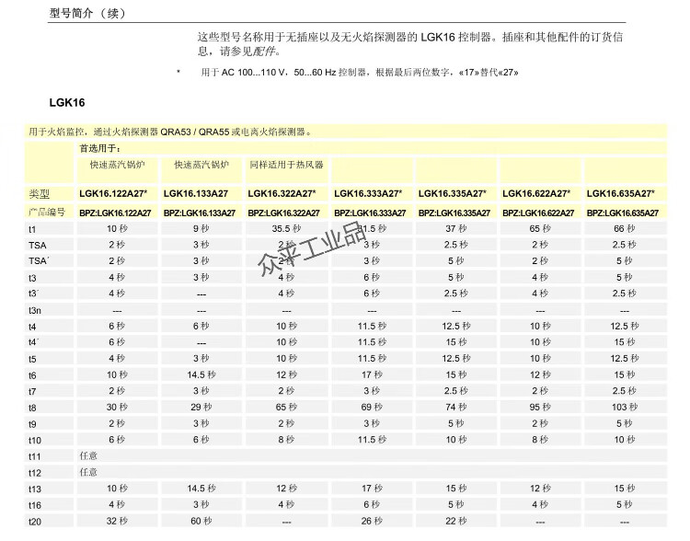Select the "类型" row label
Screen dimensions: 690x541
pyautogui.click(x=39, y=194)
